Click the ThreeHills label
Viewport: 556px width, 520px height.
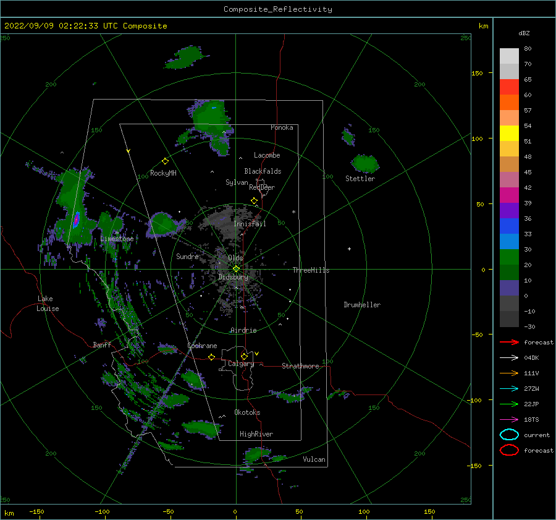point(311,270)
